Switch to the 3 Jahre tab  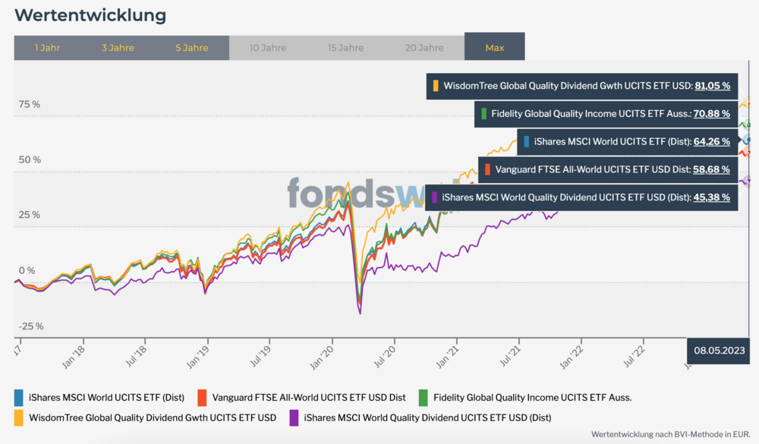click(x=118, y=48)
